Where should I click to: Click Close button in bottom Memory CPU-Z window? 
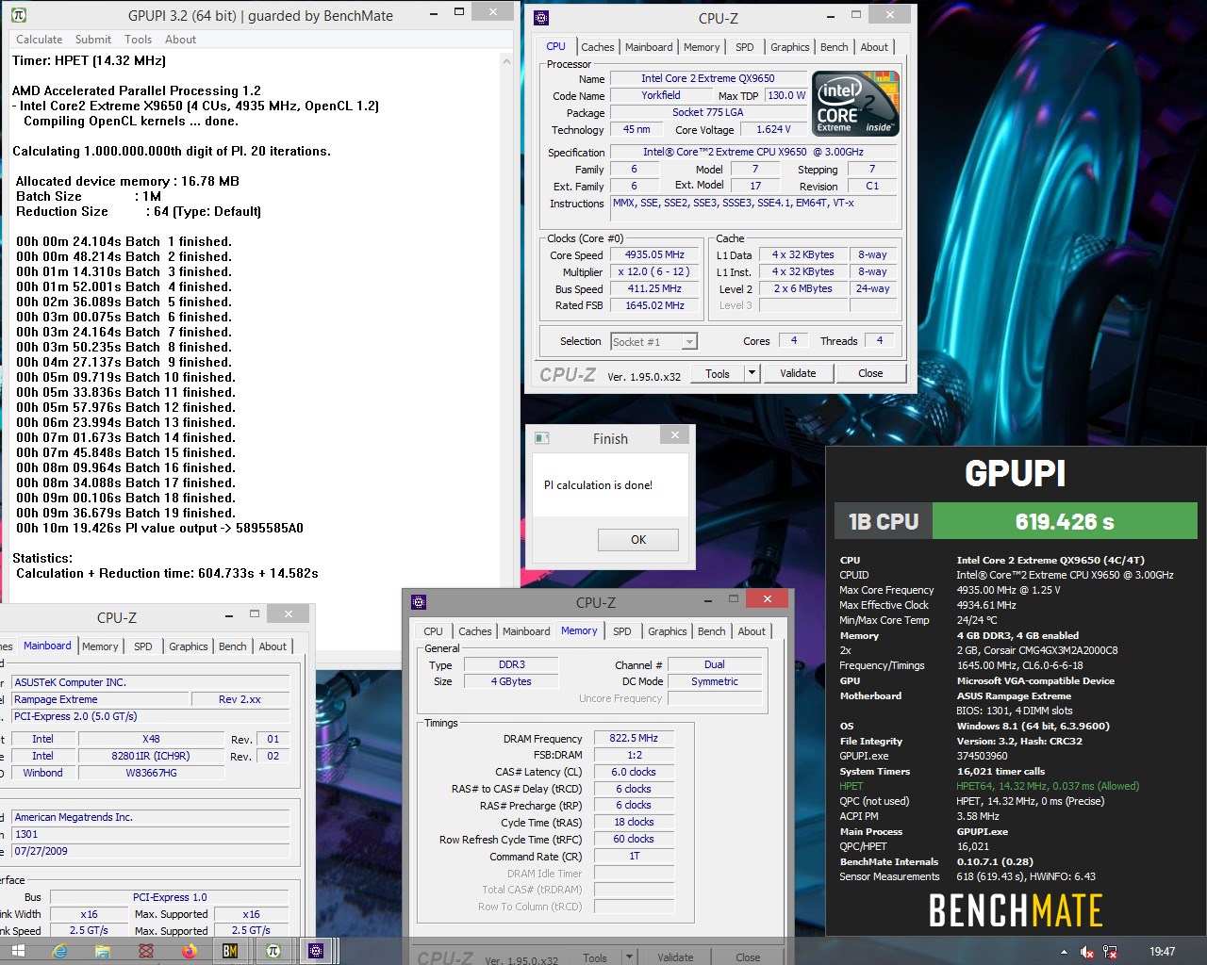[748, 957]
